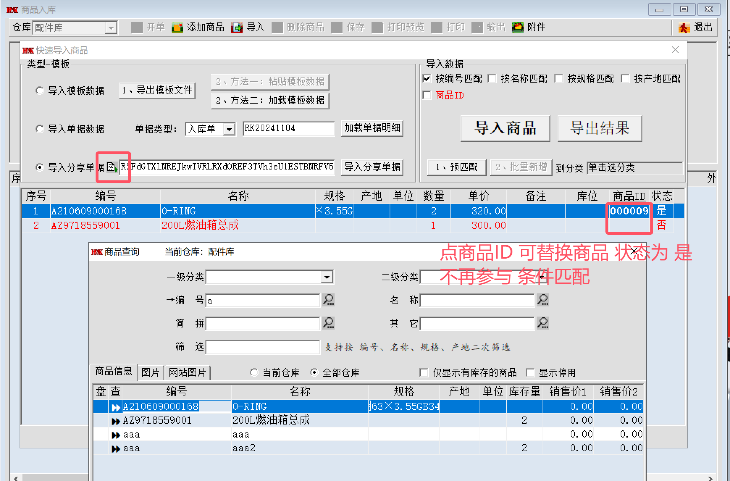Image resolution: width=730 pixels, height=481 pixels.
Task: Select 导入模板数据 radio button
Action: tap(39, 91)
